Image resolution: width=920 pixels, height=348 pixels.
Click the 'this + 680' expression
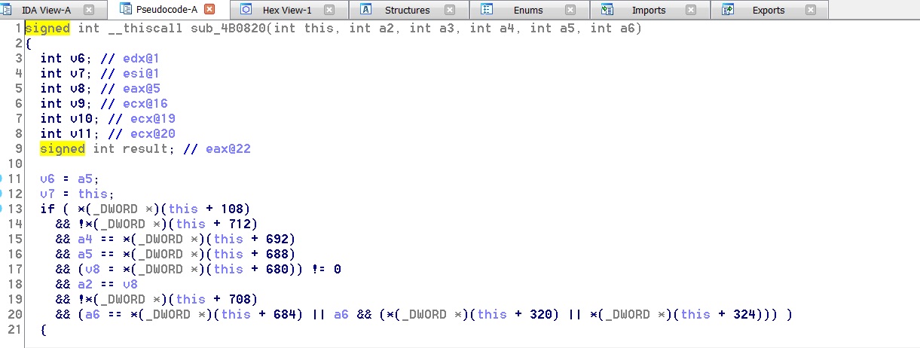point(255,269)
